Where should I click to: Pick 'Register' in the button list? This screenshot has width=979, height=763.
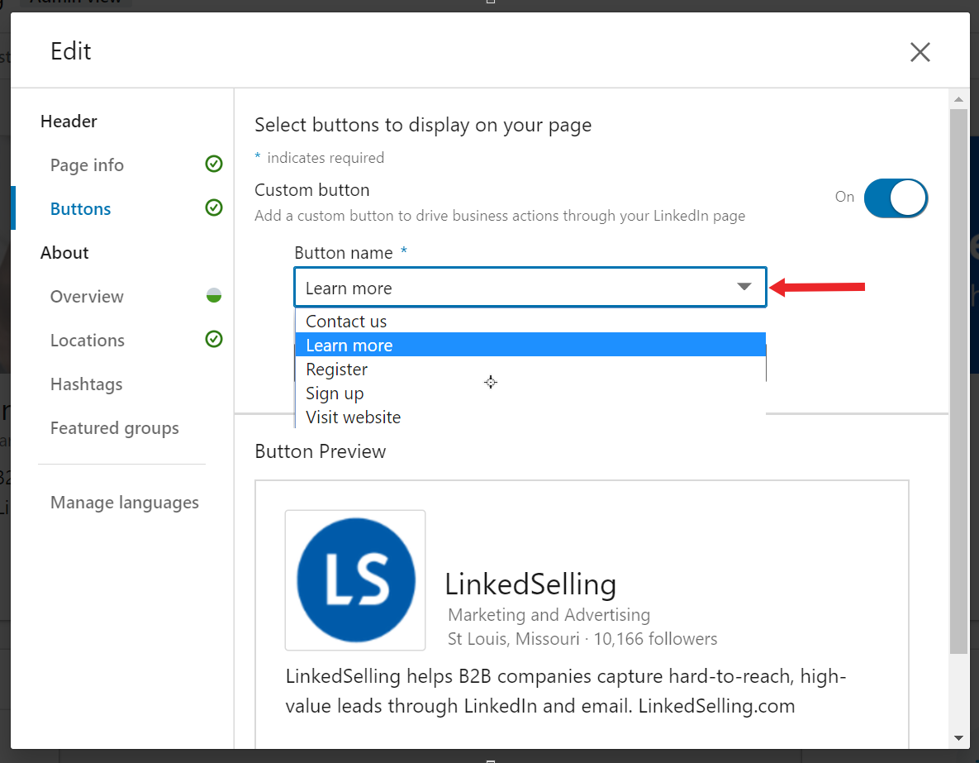pos(530,370)
